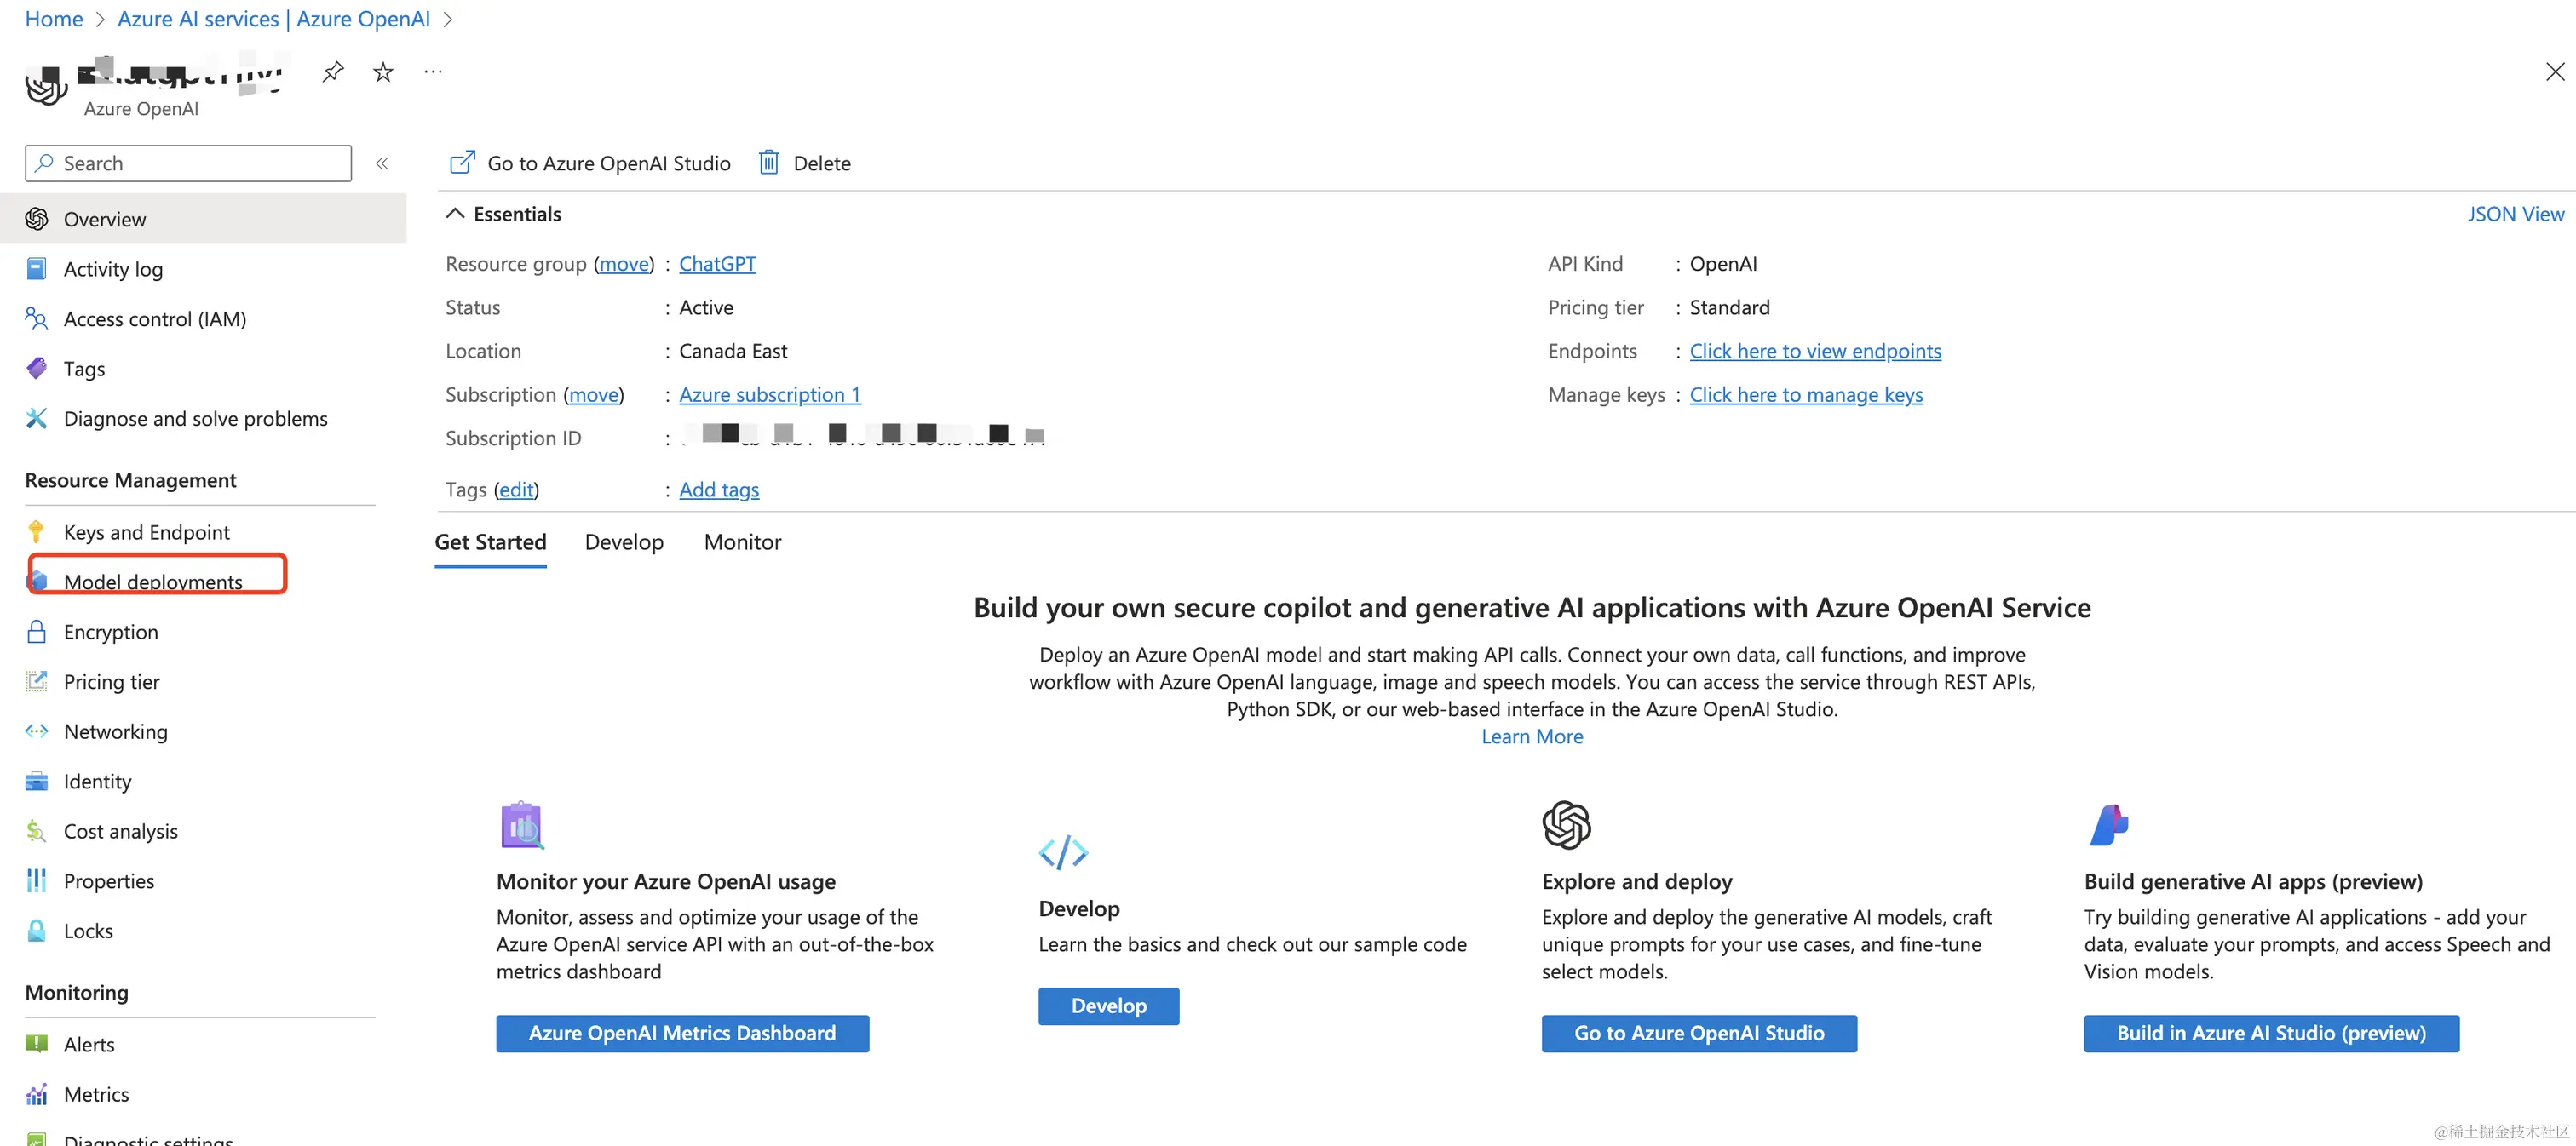Image resolution: width=2576 pixels, height=1146 pixels.
Task: Open the Encryption settings
Action: point(110,633)
